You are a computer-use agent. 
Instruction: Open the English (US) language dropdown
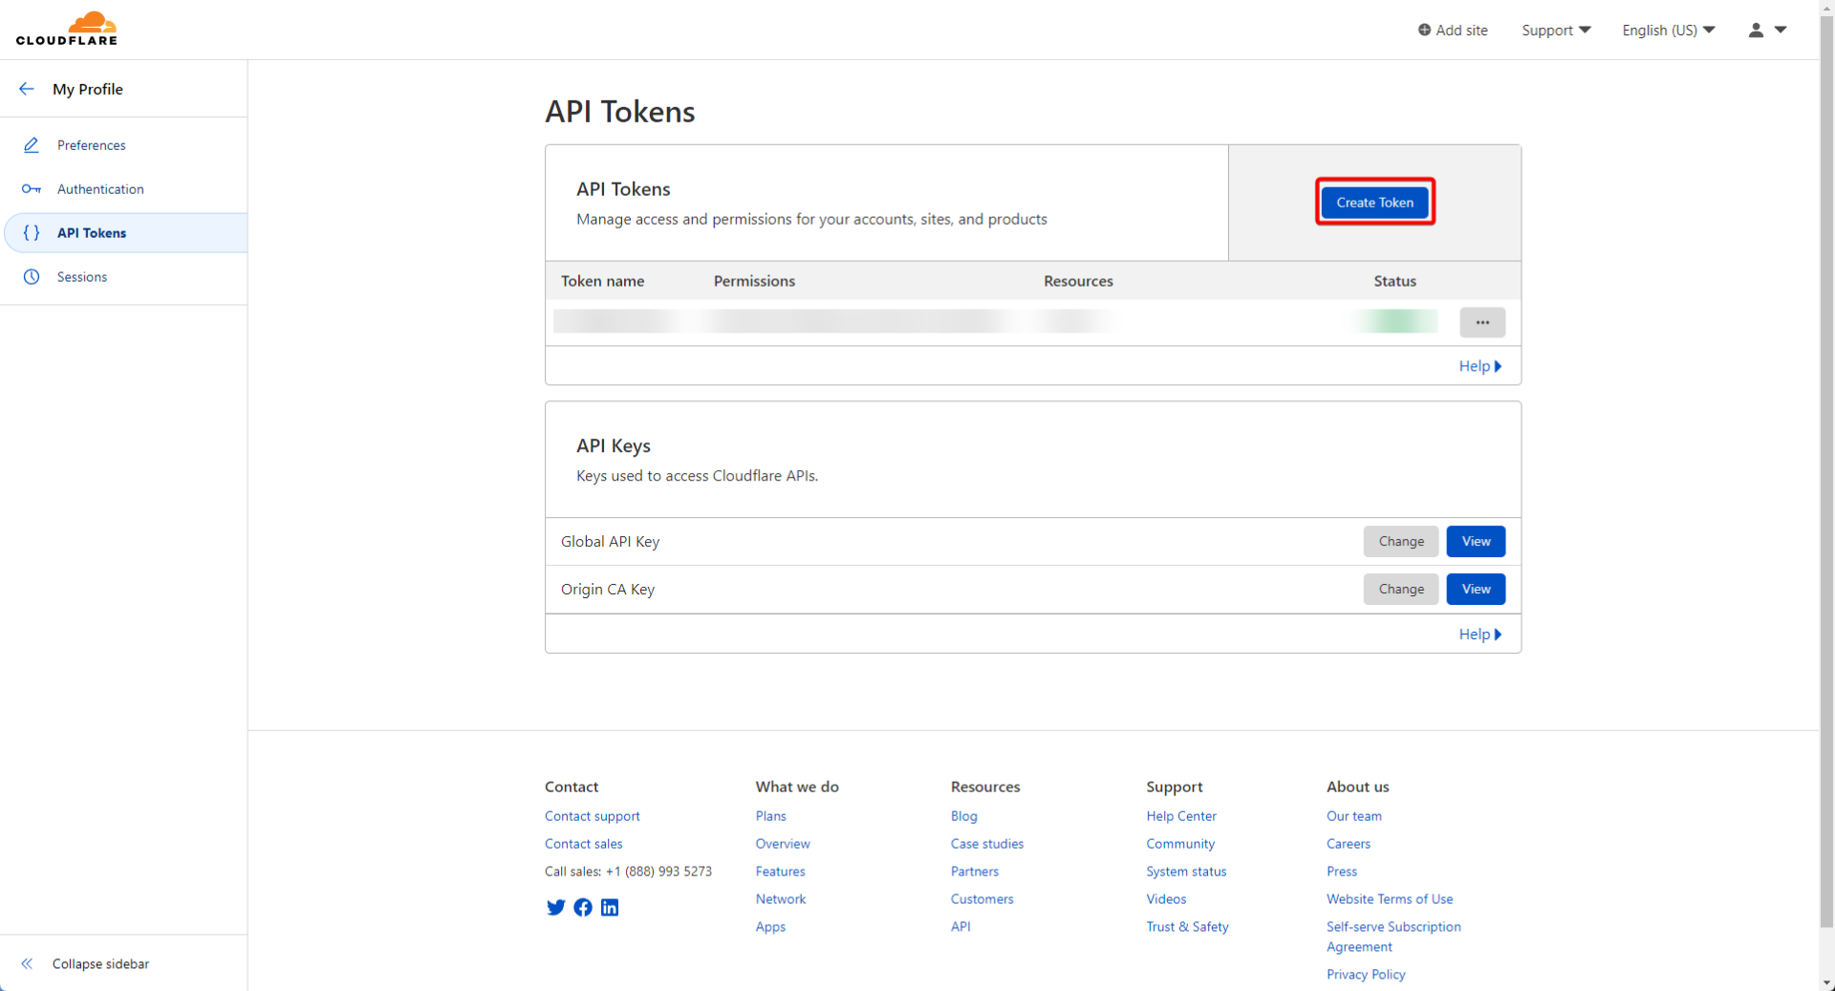pos(1668,30)
